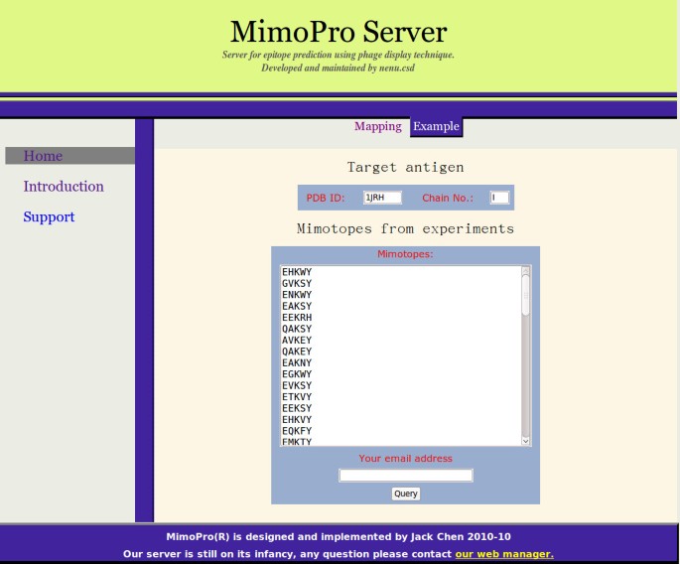Click the 'Your email address' label
680x564 pixels.
(x=405, y=459)
